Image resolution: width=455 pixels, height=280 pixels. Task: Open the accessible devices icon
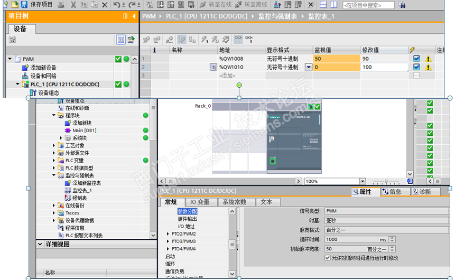tap(277, 5)
